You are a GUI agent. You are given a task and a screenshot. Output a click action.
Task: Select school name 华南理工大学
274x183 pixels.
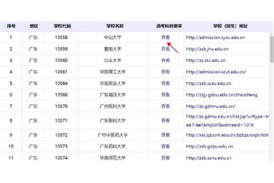click(112, 72)
